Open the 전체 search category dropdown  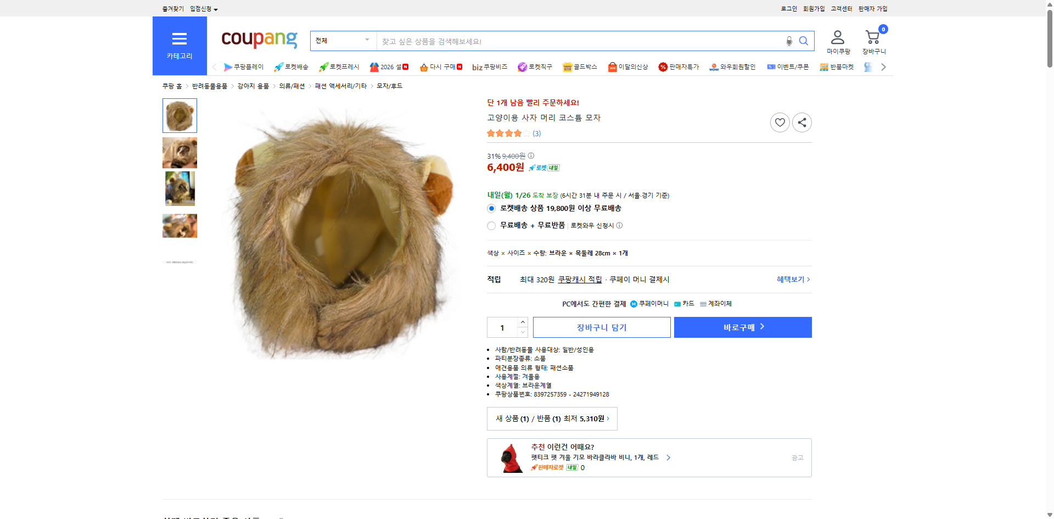tap(343, 40)
